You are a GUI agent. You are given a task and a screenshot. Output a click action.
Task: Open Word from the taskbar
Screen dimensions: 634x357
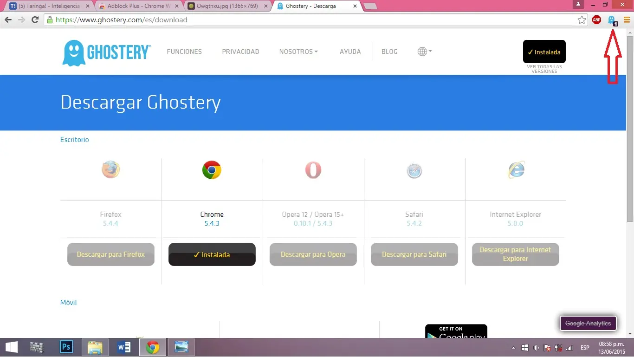[x=124, y=347]
